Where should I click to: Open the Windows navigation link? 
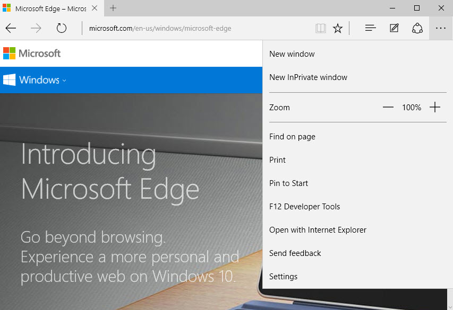39,80
